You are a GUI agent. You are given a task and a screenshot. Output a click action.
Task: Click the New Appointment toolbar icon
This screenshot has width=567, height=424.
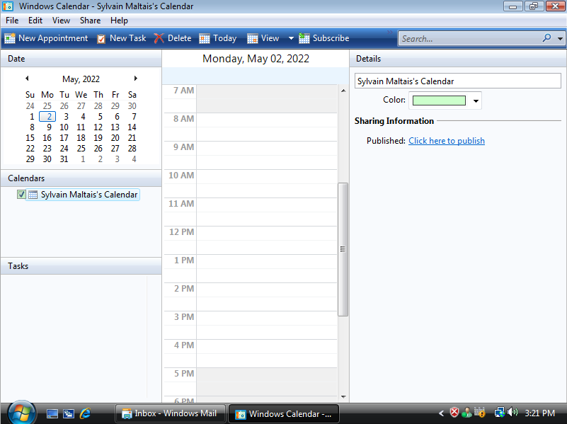(10, 38)
